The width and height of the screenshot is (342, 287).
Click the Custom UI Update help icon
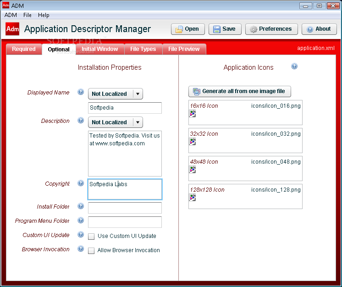coord(81,234)
